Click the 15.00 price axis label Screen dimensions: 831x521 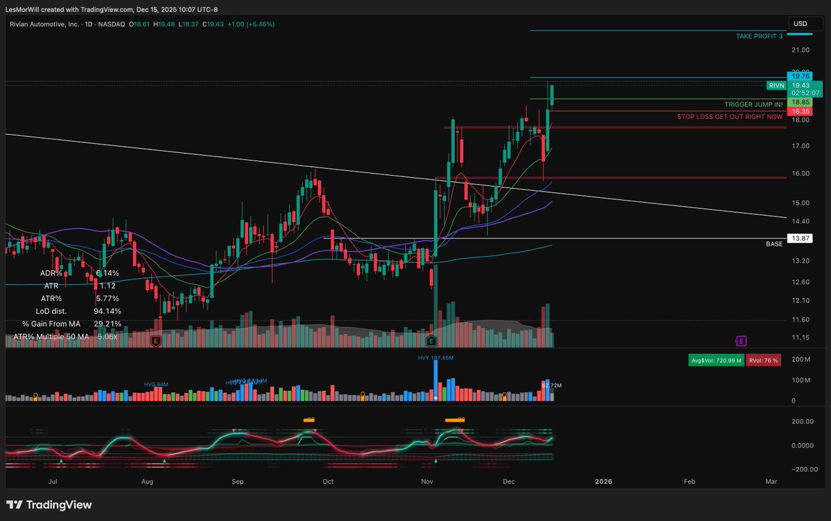(x=801, y=203)
